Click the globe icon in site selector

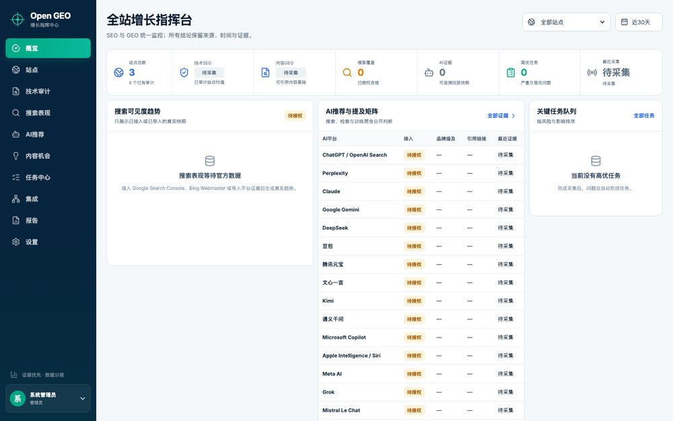click(x=532, y=22)
